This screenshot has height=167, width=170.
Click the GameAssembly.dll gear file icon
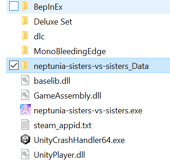(x=25, y=95)
